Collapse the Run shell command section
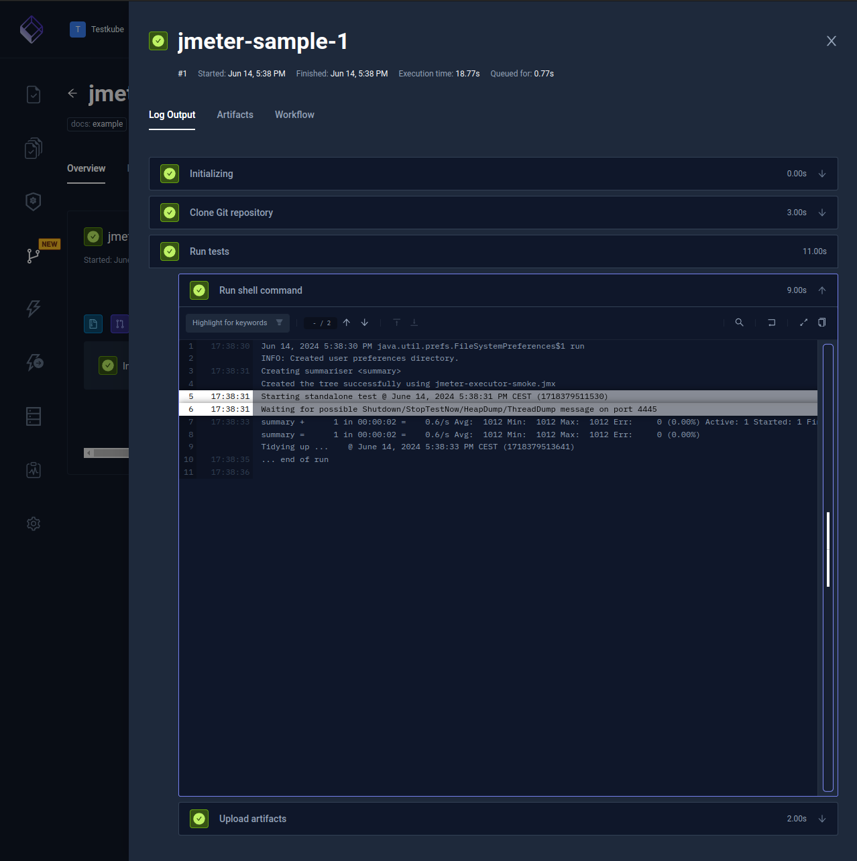Screen dimensions: 857x861 pos(822,290)
